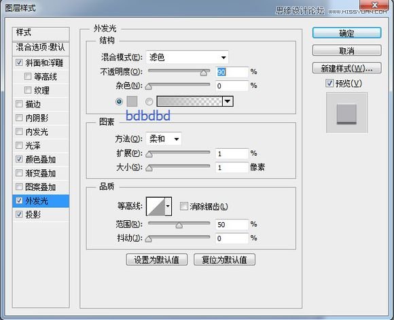Open the 样式 list header
The width and height of the screenshot is (394, 320).
click(x=41, y=33)
